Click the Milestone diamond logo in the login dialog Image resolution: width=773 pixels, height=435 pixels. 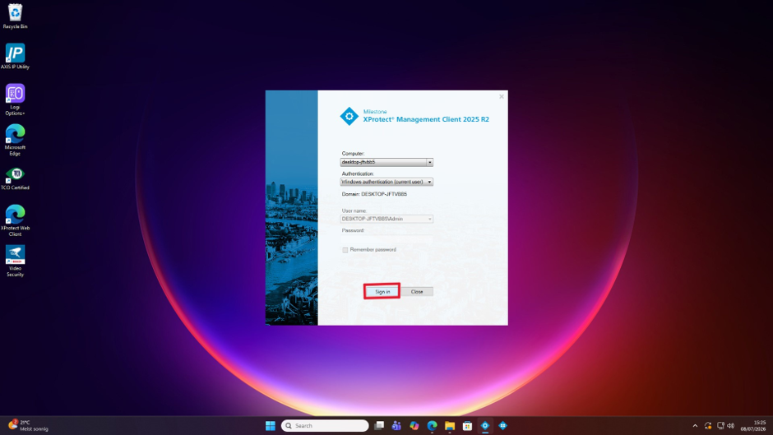(349, 117)
